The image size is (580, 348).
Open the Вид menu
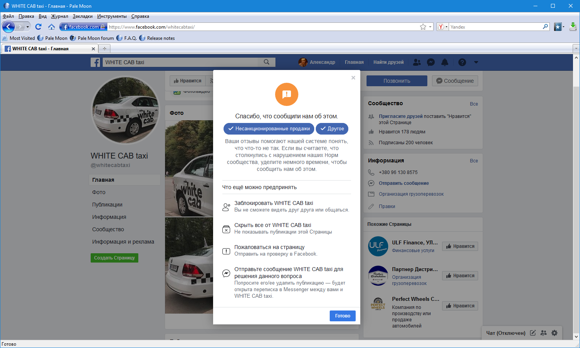(x=43, y=16)
